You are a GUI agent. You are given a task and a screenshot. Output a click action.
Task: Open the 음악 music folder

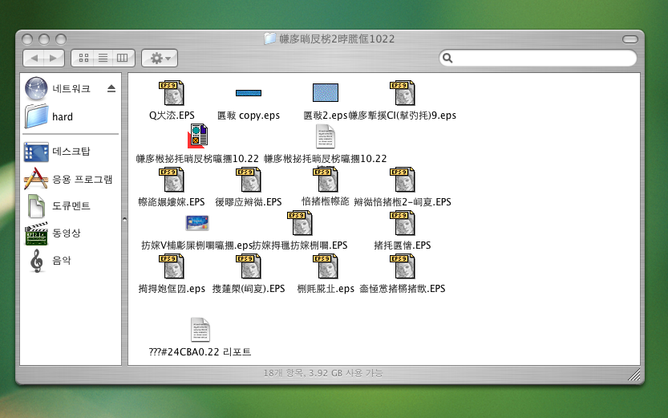(61, 260)
